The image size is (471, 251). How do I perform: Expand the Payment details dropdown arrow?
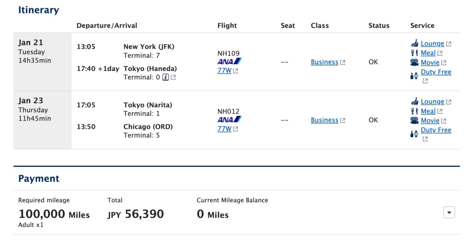coord(449,212)
